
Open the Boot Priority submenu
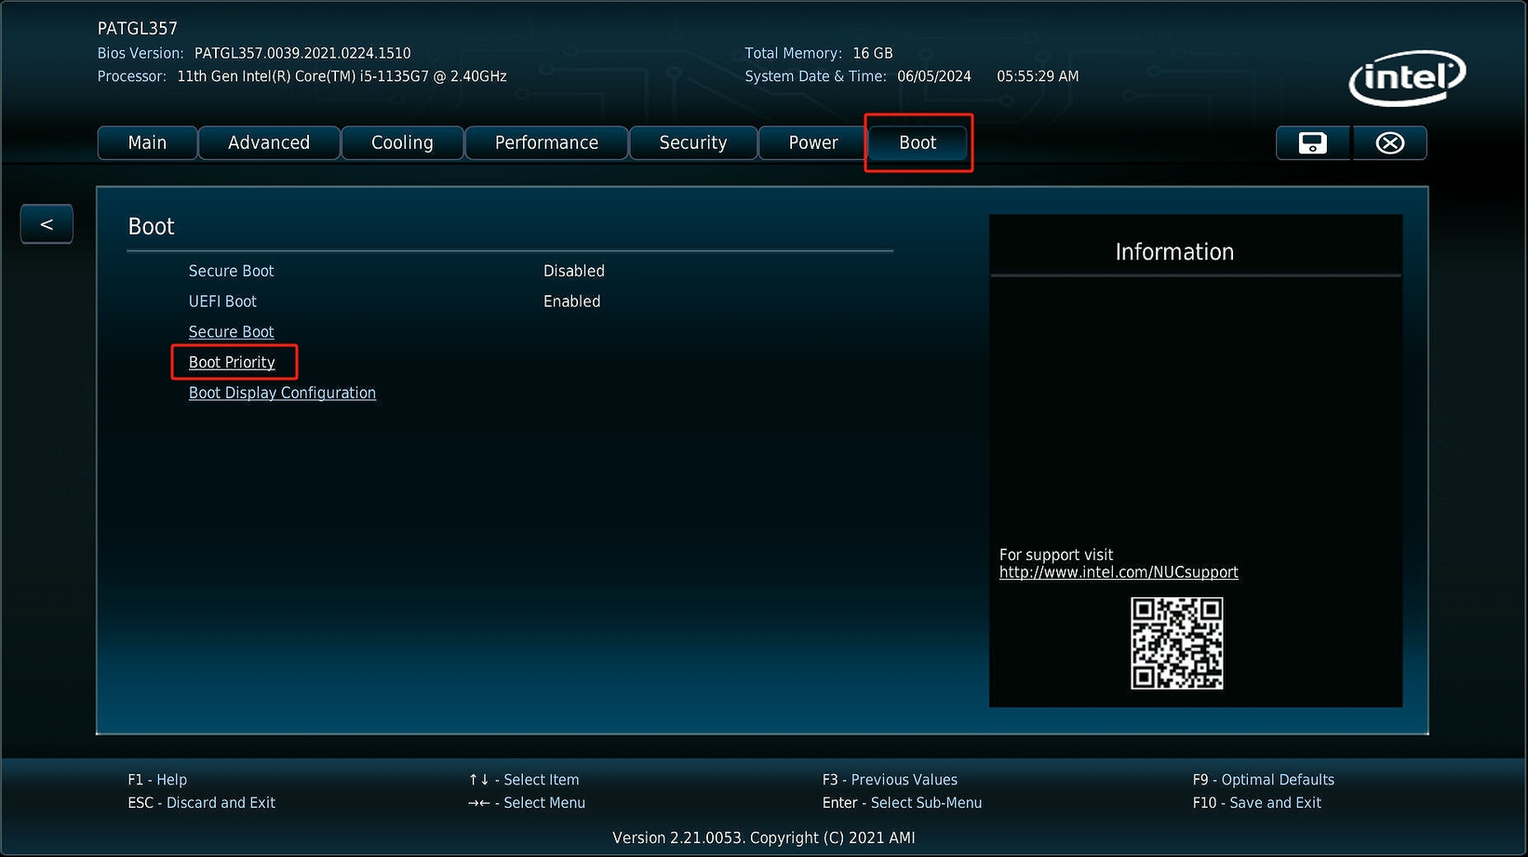[x=232, y=363]
